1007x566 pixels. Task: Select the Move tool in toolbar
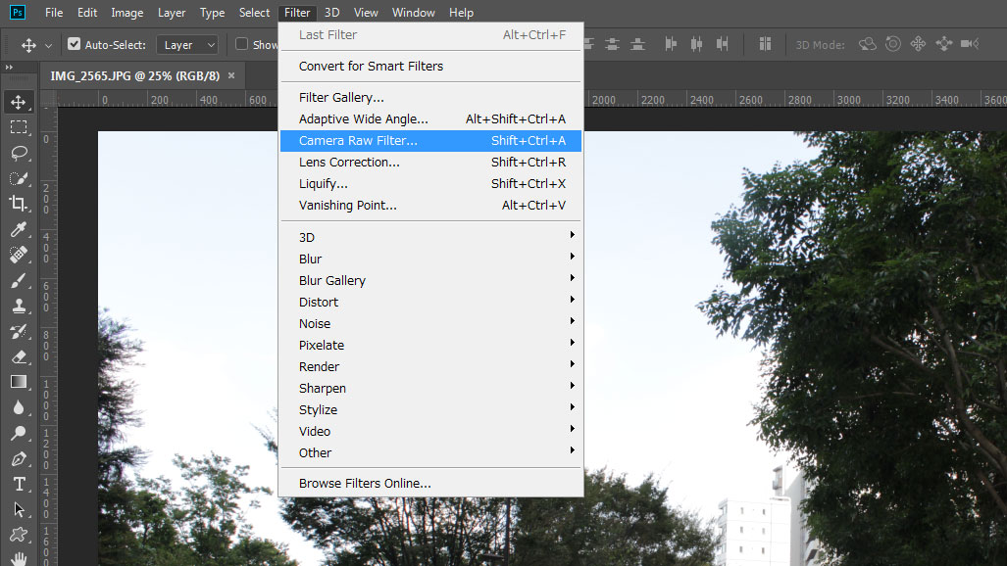19,102
